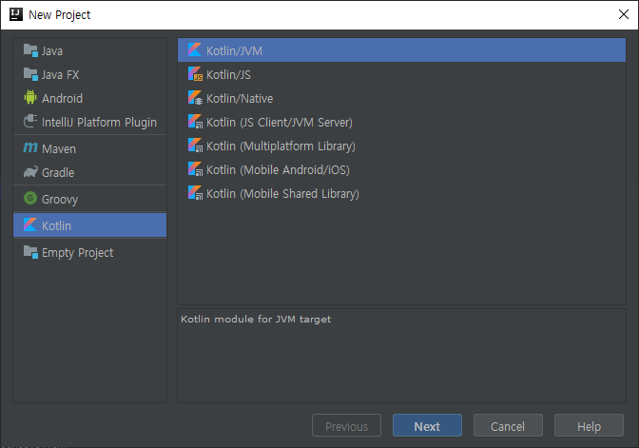639x448 pixels.
Task: Choose Kotlin/Native template
Action: point(401,98)
